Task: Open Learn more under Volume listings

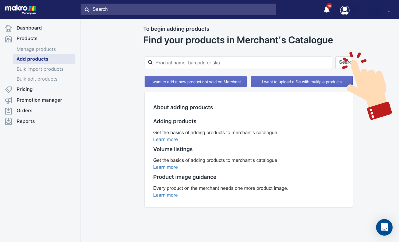Action: 165,167
